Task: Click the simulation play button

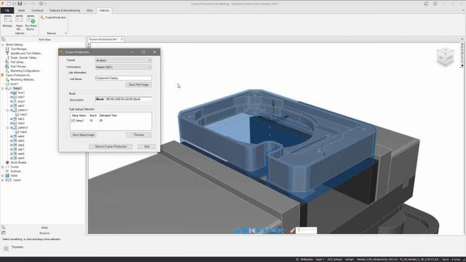Action: [x=260, y=230]
